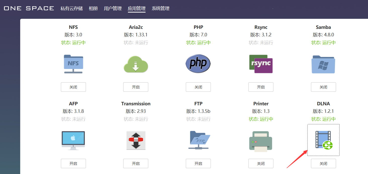Enable Transmission with its 开启 button
This screenshot has height=174, width=368.
click(x=136, y=163)
